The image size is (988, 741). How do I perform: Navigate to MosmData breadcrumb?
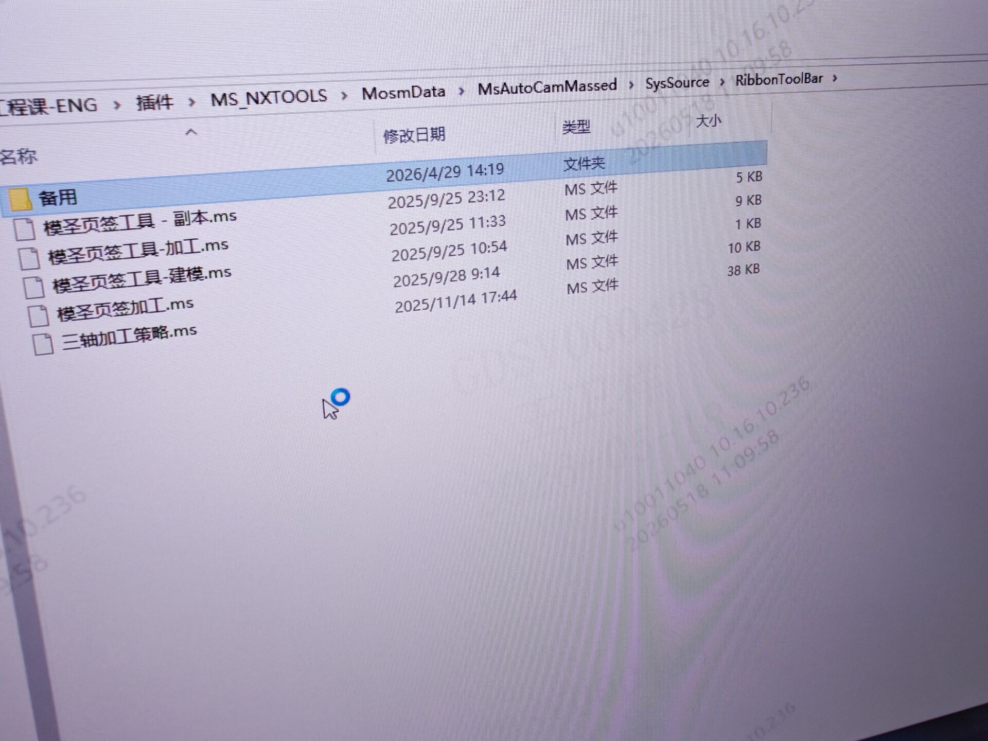(x=403, y=93)
